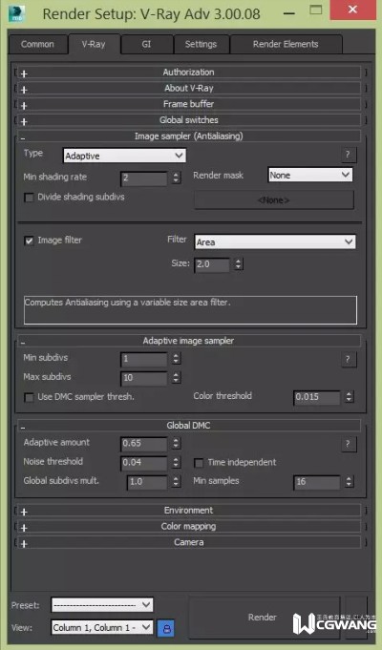The image size is (382, 650).
Task: Expand the Camera rollout
Action: (x=189, y=542)
